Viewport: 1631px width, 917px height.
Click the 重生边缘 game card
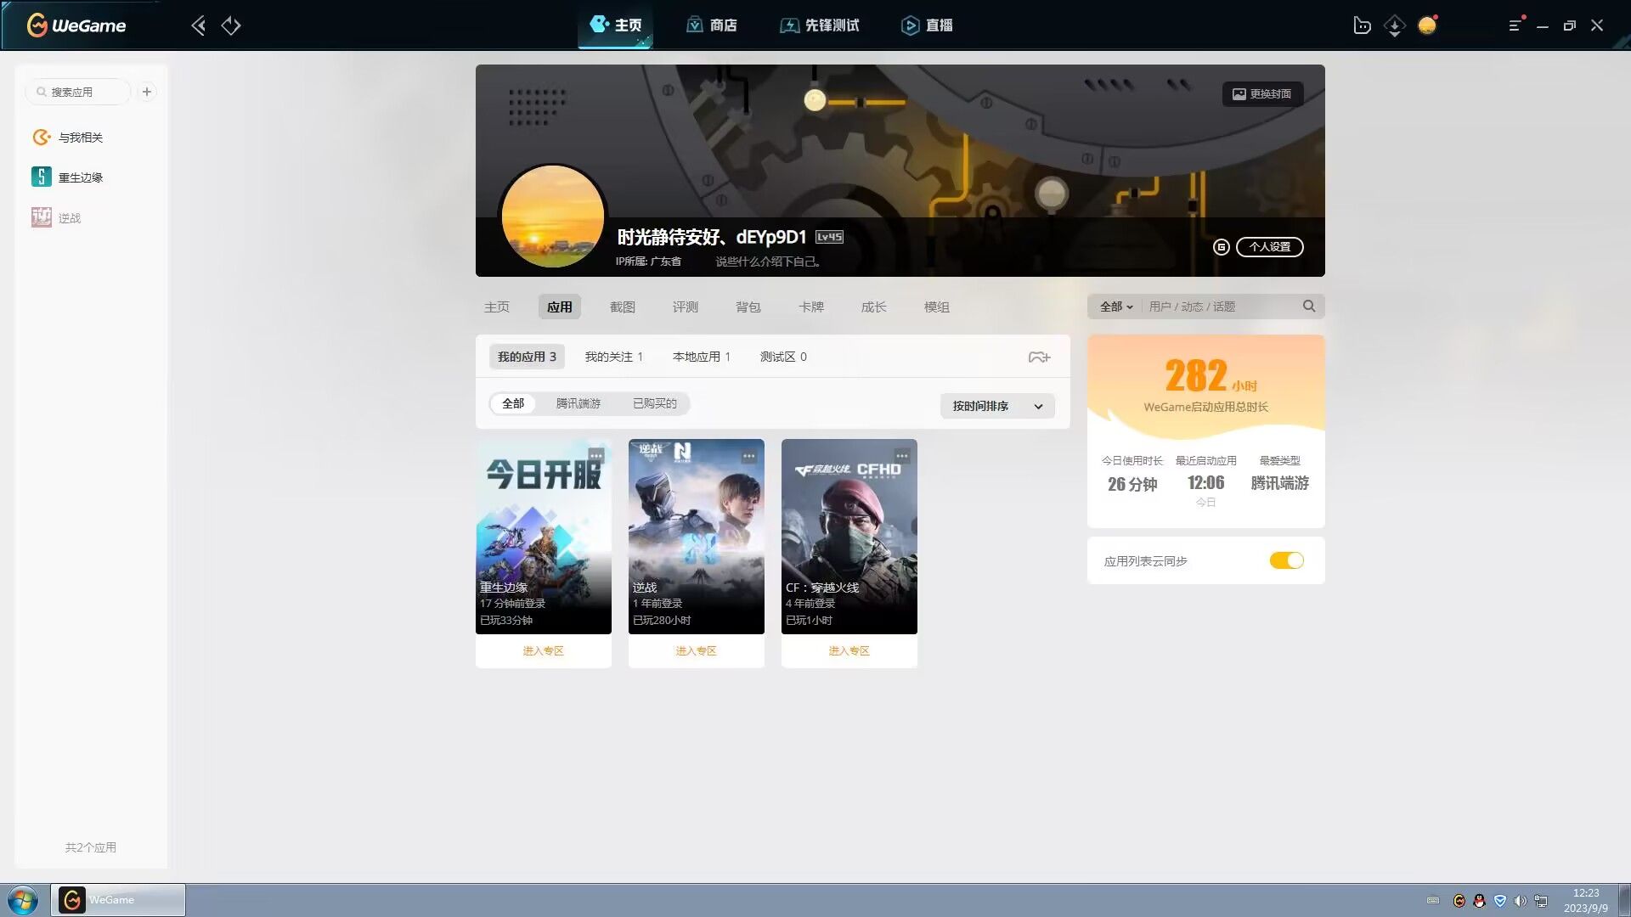click(544, 537)
